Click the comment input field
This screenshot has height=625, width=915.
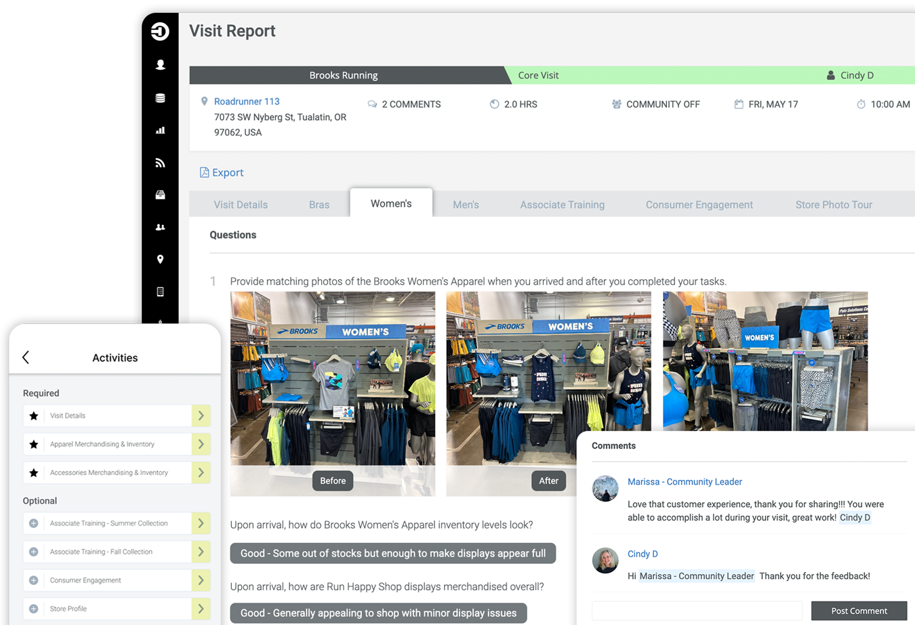[x=696, y=610]
